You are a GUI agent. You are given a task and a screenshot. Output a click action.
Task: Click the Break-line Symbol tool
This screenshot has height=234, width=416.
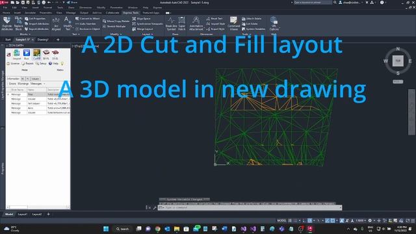point(171,23)
